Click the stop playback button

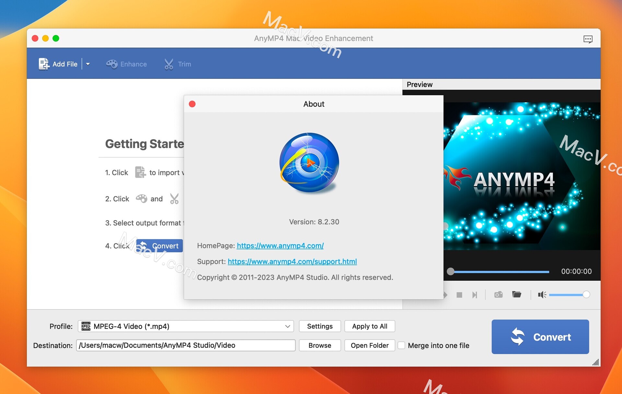(459, 295)
